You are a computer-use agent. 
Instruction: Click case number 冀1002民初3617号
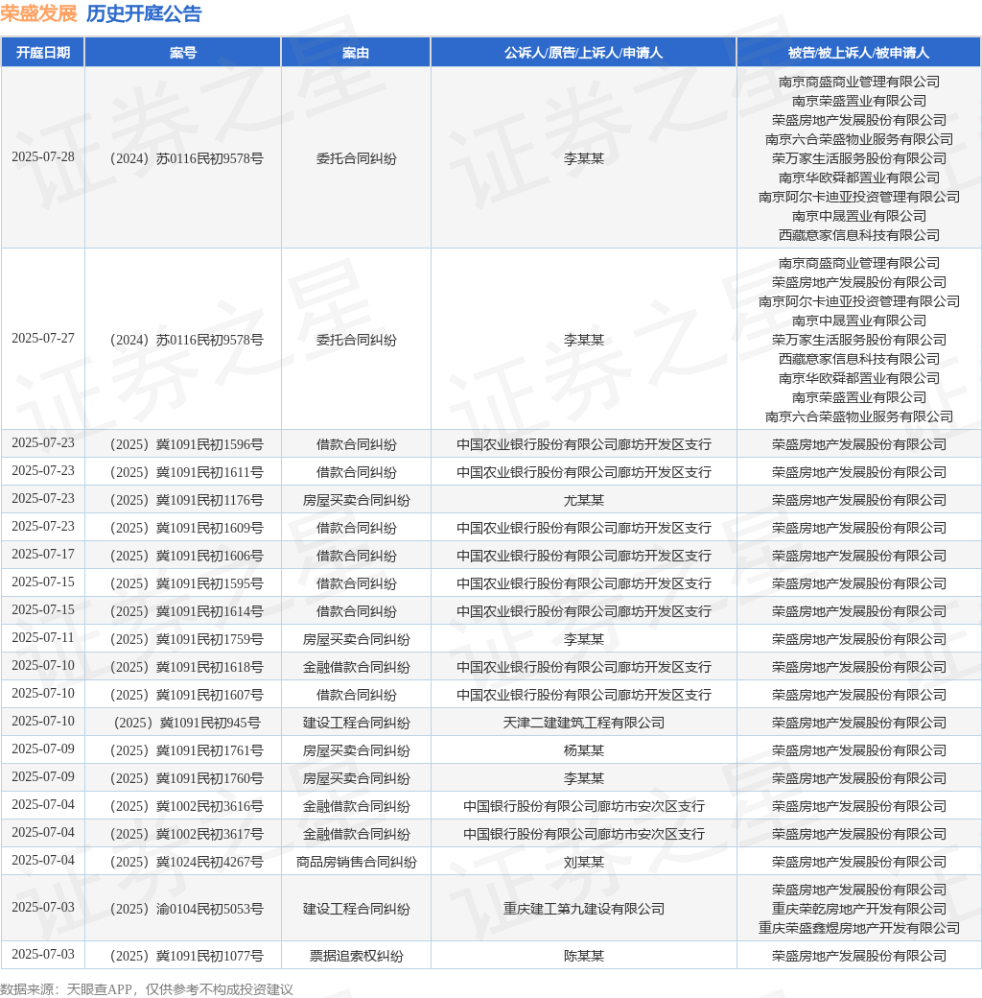tap(187, 834)
